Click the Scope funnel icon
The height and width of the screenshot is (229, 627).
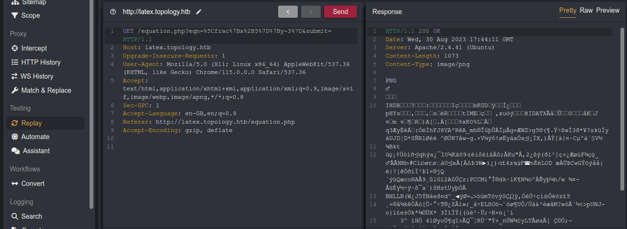[15, 15]
